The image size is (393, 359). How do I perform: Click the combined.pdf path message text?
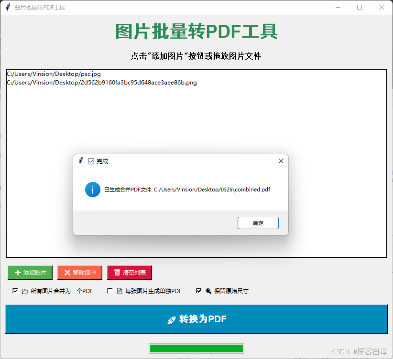click(187, 190)
